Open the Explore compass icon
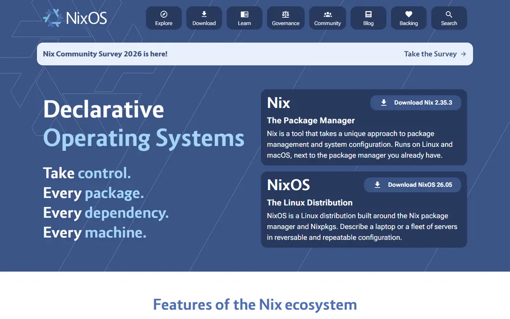This screenshot has height=319, width=510. pyautogui.click(x=164, y=14)
